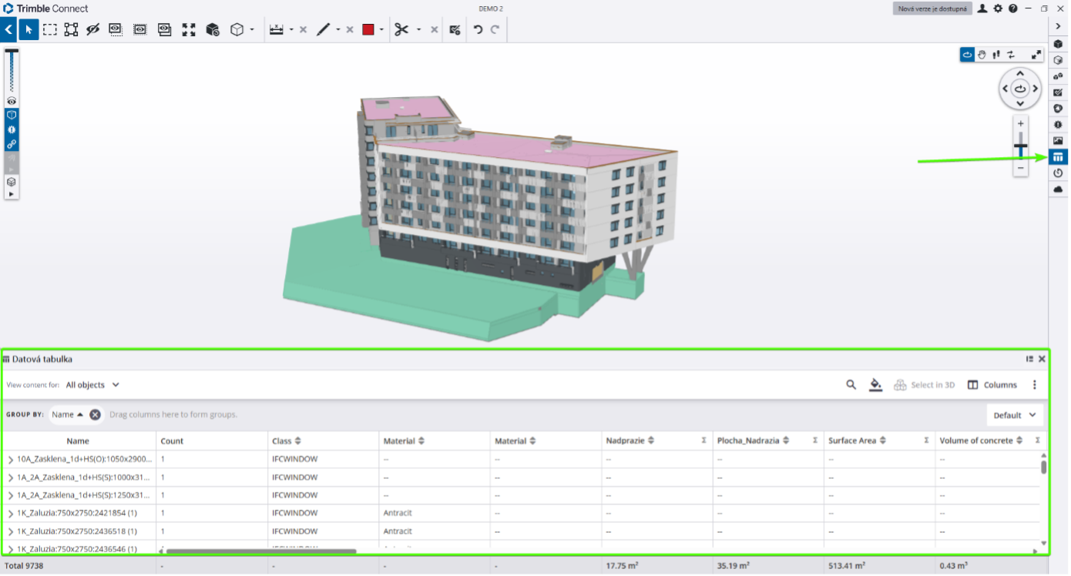The height and width of the screenshot is (576, 1071).
Task: Toggle the hide objects eye icon
Action: coord(93,30)
